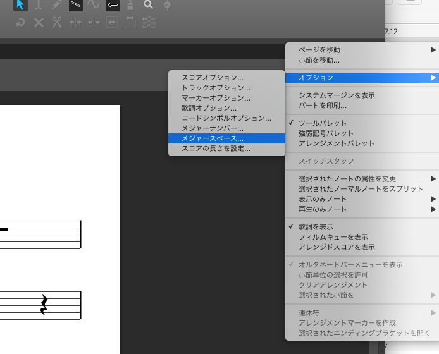
Task: Select the Glue tube tool
Action: [130, 5]
